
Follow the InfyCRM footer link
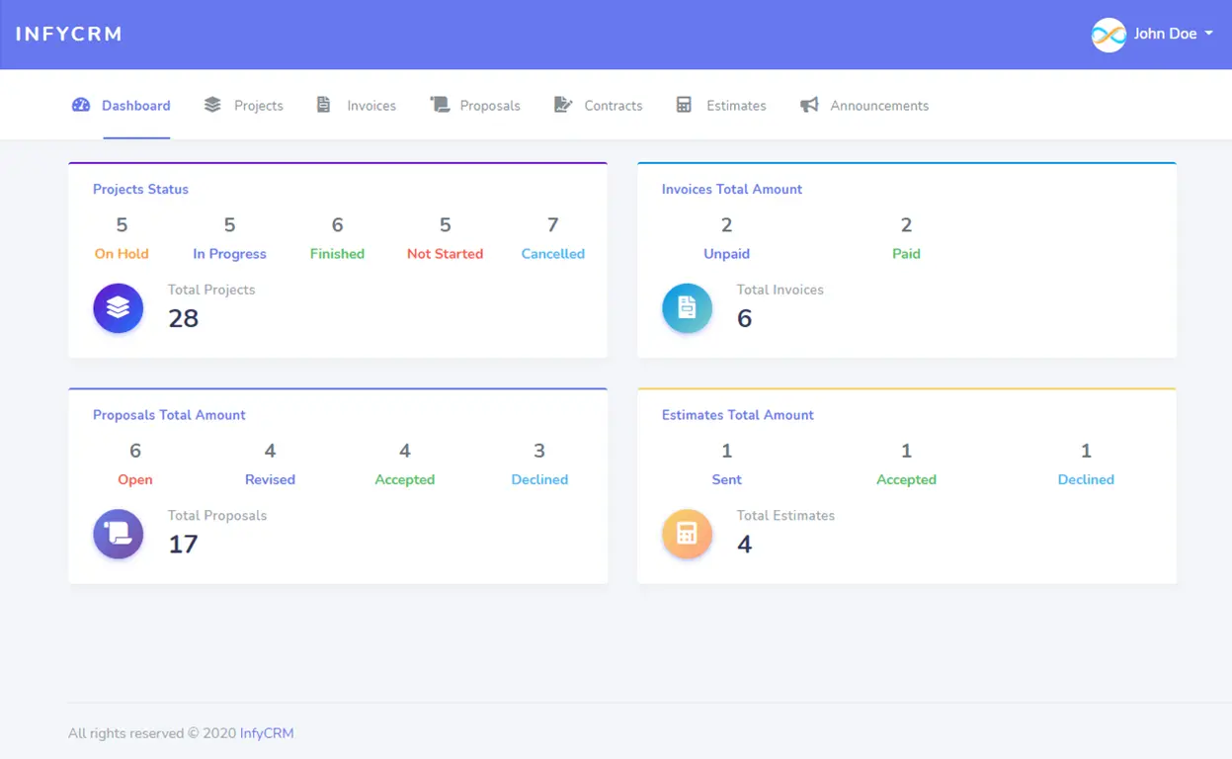click(x=267, y=733)
